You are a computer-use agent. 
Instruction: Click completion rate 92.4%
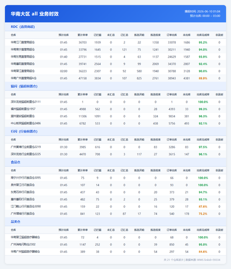[x=203, y=64]
